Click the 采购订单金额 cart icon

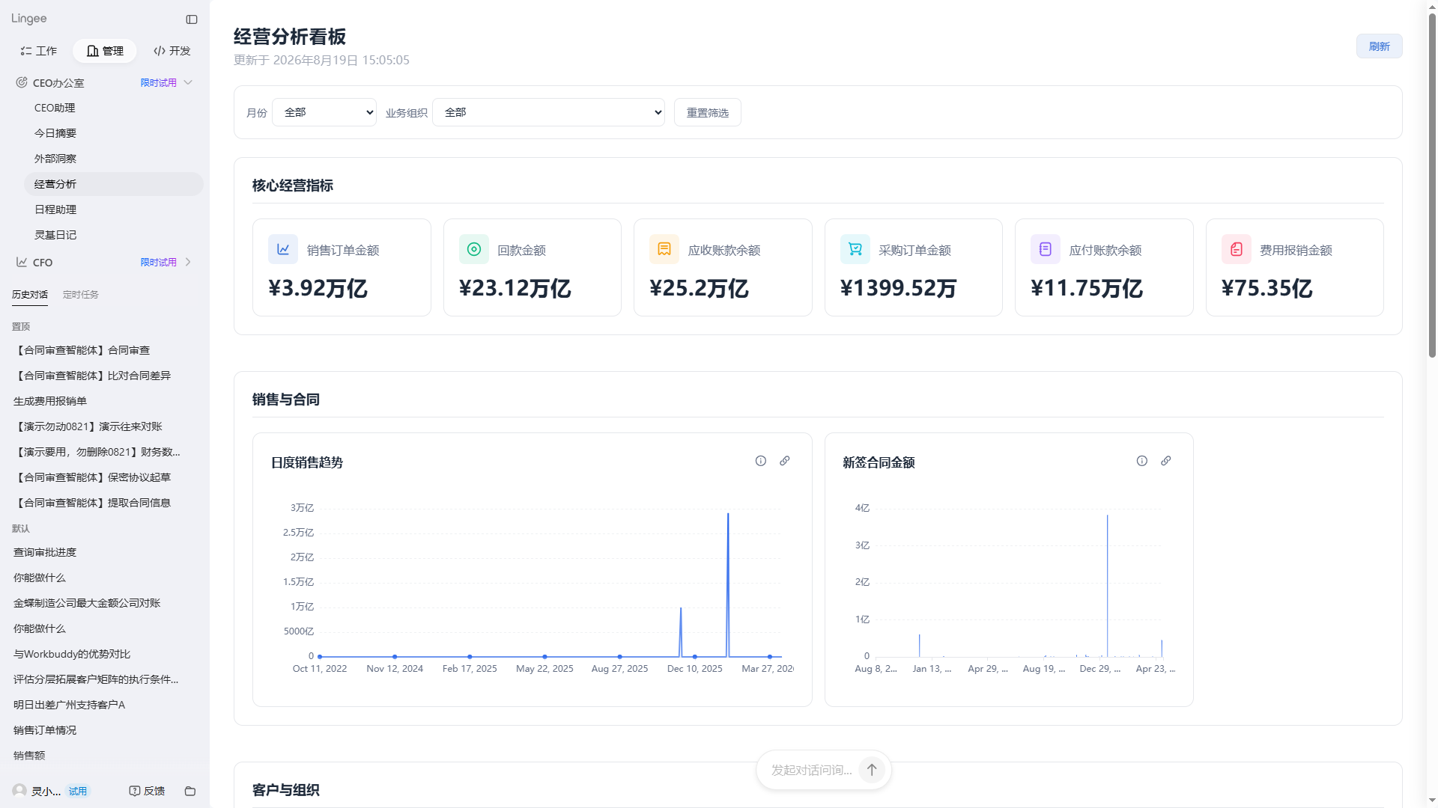(855, 249)
